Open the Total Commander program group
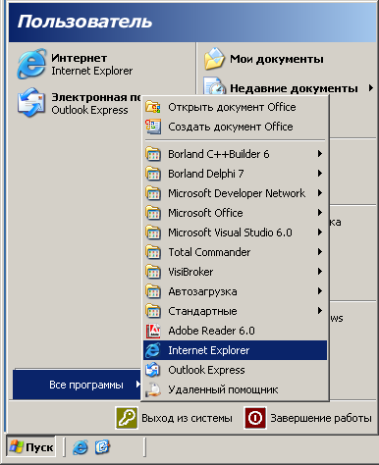Screen dimensions: 379x465 (x=235, y=252)
